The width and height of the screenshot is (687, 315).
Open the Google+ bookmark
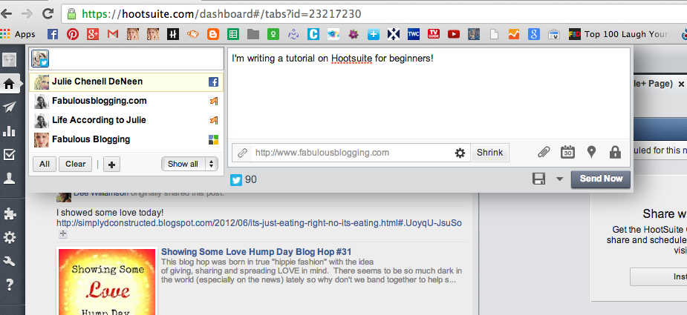(92, 34)
